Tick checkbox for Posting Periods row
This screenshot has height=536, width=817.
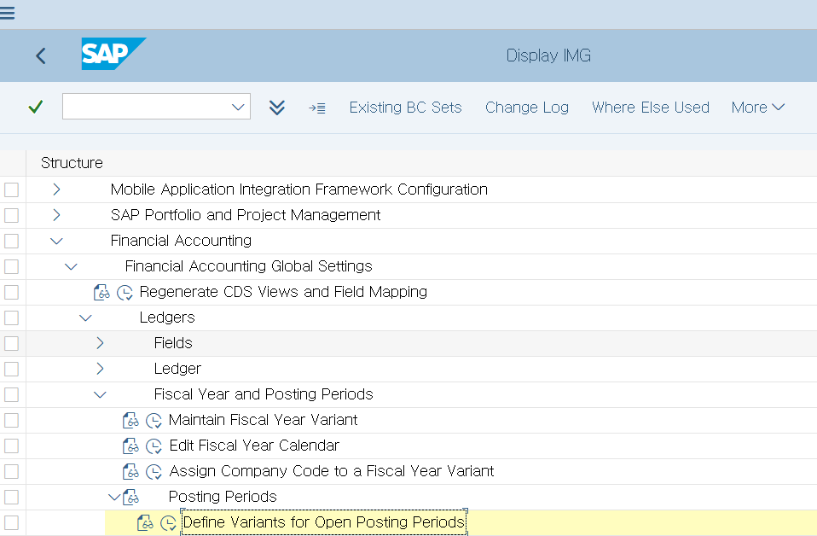pyautogui.click(x=11, y=497)
